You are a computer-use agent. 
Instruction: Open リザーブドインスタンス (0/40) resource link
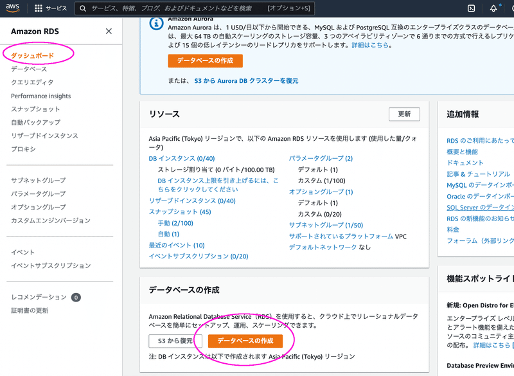pyautogui.click(x=192, y=201)
